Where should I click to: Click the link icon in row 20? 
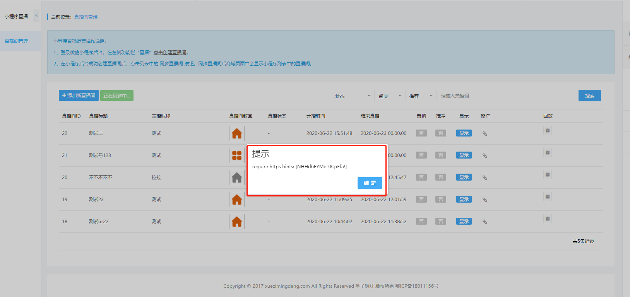[x=484, y=178]
